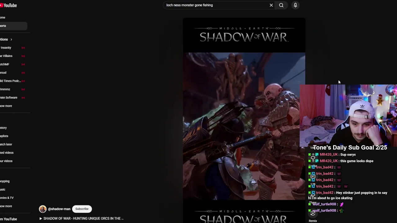Click the live indicator beside Villains
Screen dimensions: 397x223
(23, 56)
